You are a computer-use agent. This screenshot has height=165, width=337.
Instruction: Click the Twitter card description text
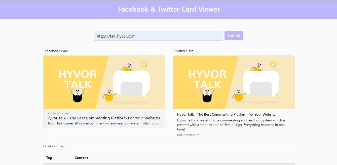point(232,125)
